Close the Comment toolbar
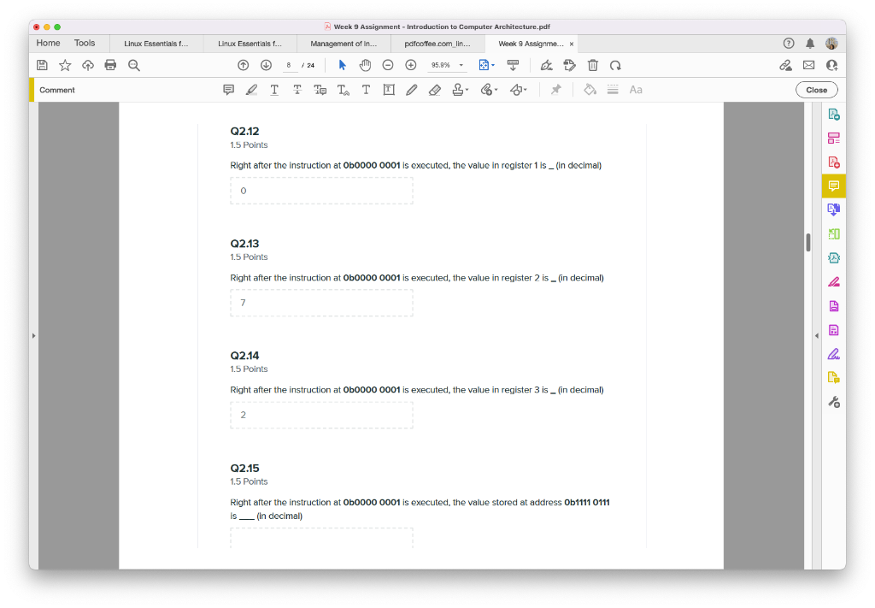This screenshot has width=875, height=608. (x=816, y=90)
